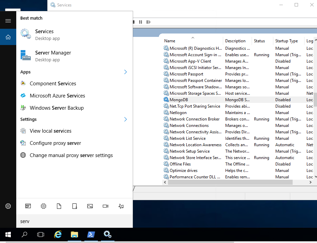The image size is (317, 243).
Task: Select Network List Service row
Action: [238, 138]
